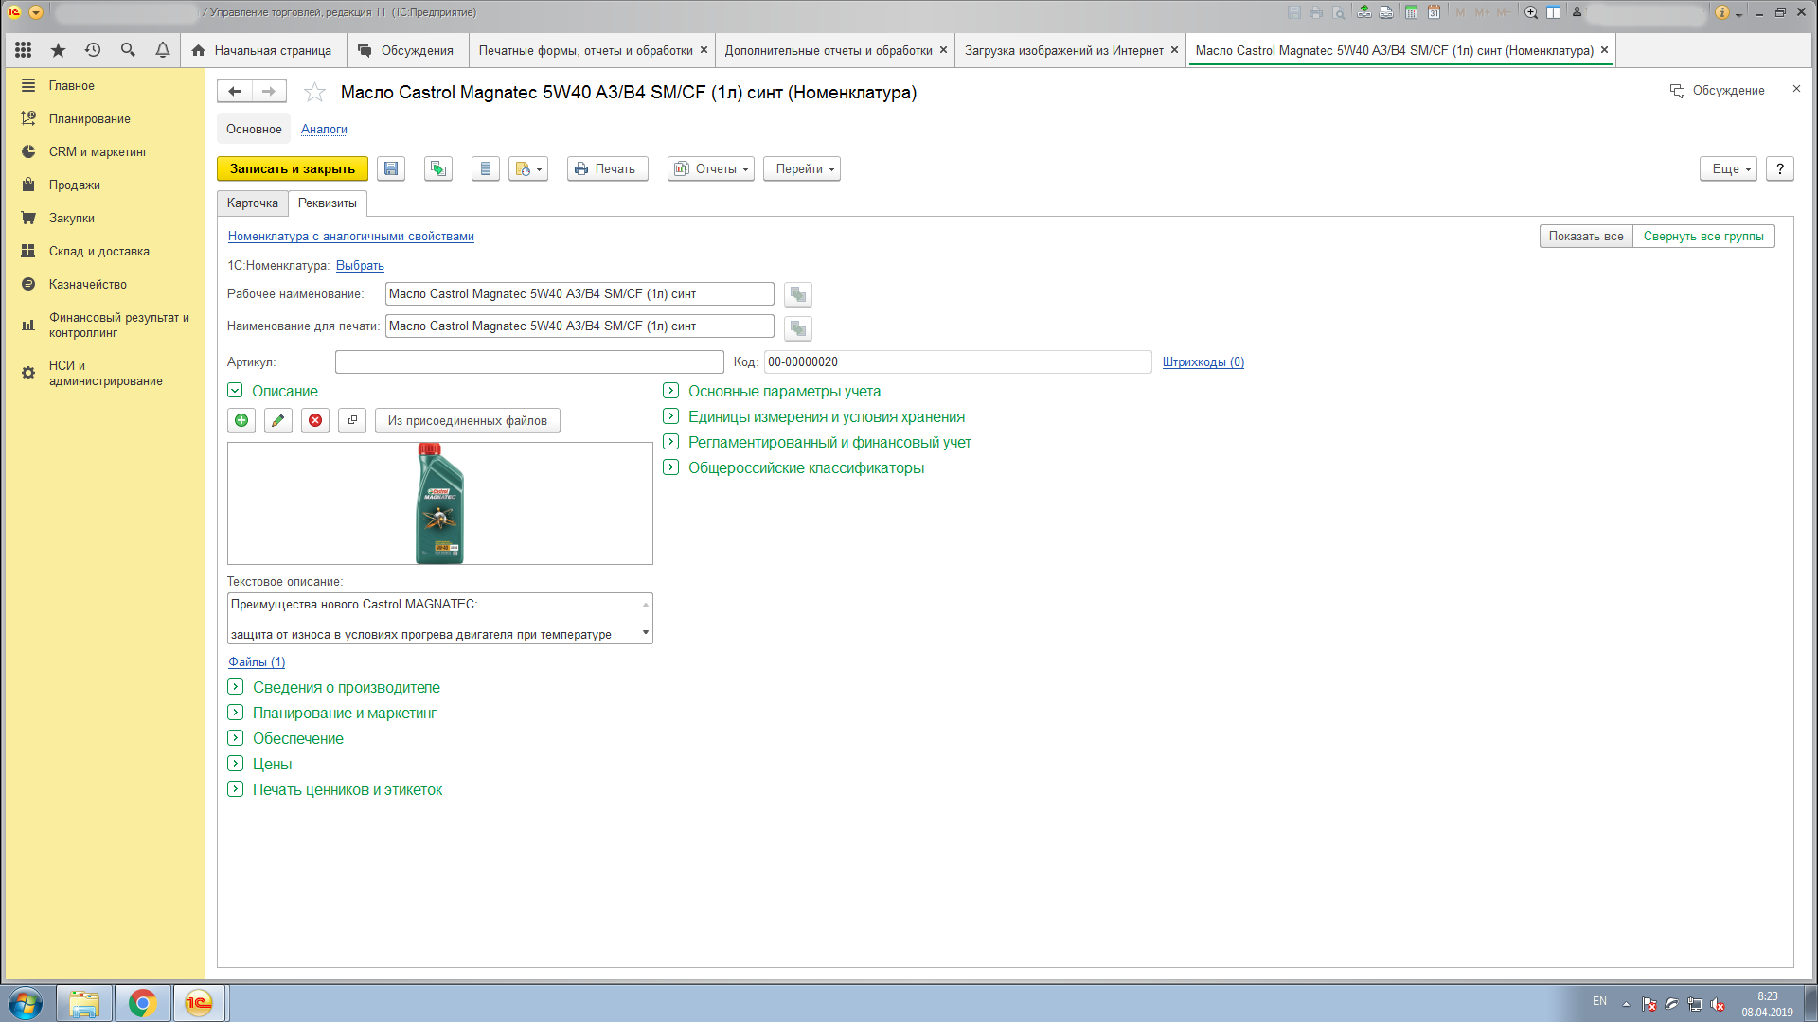
Task: Open File Explorer from taskbar
Action: coord(84,1003)
